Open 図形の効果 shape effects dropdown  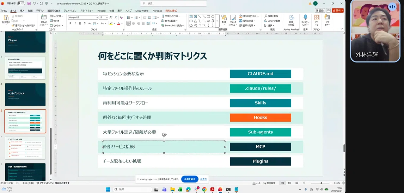point(247,25)
